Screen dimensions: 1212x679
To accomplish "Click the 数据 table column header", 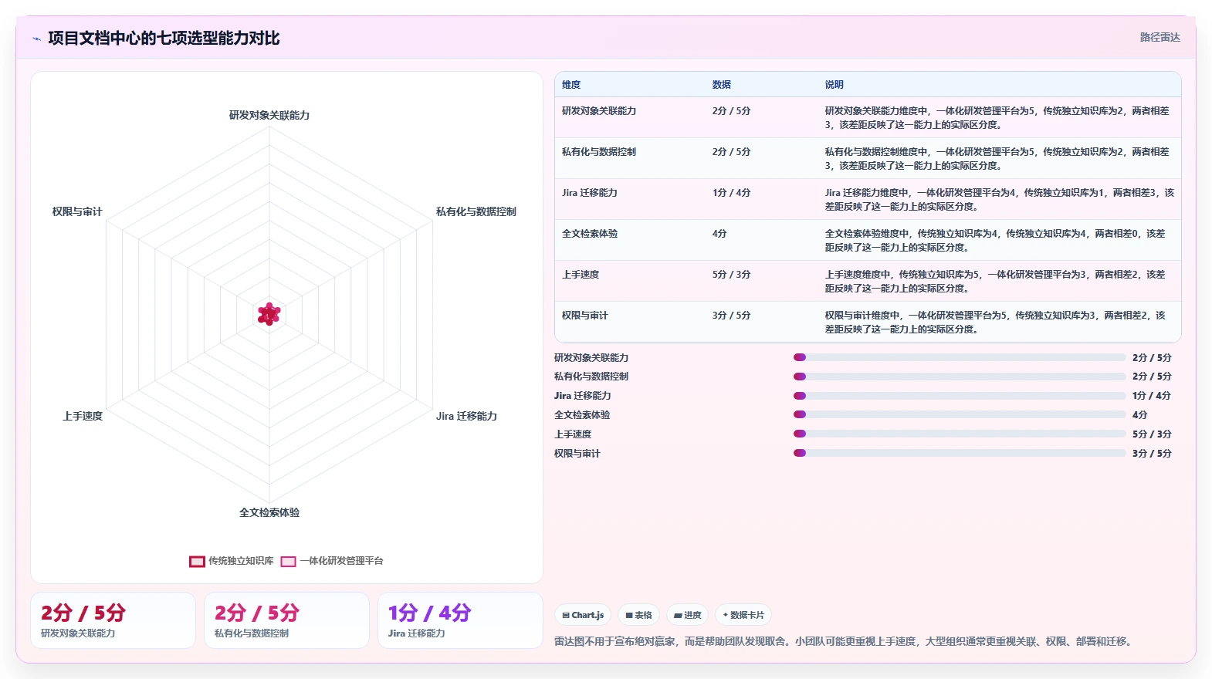I will (722, 85).
